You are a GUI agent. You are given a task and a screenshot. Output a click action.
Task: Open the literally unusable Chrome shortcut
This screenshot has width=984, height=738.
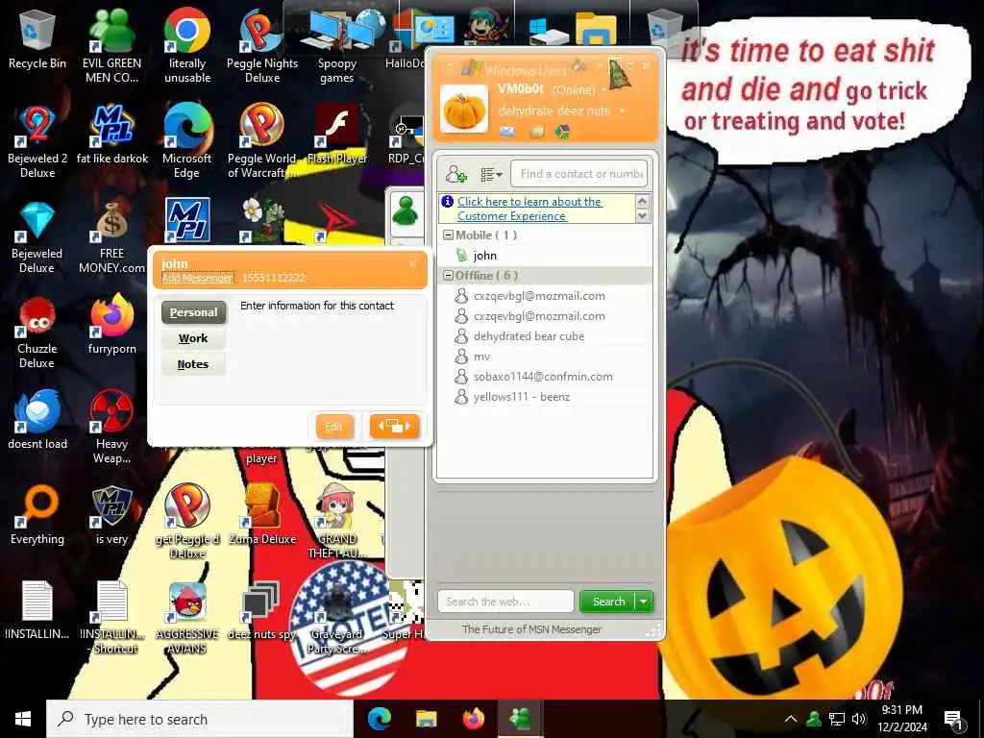tap(187, 45)
